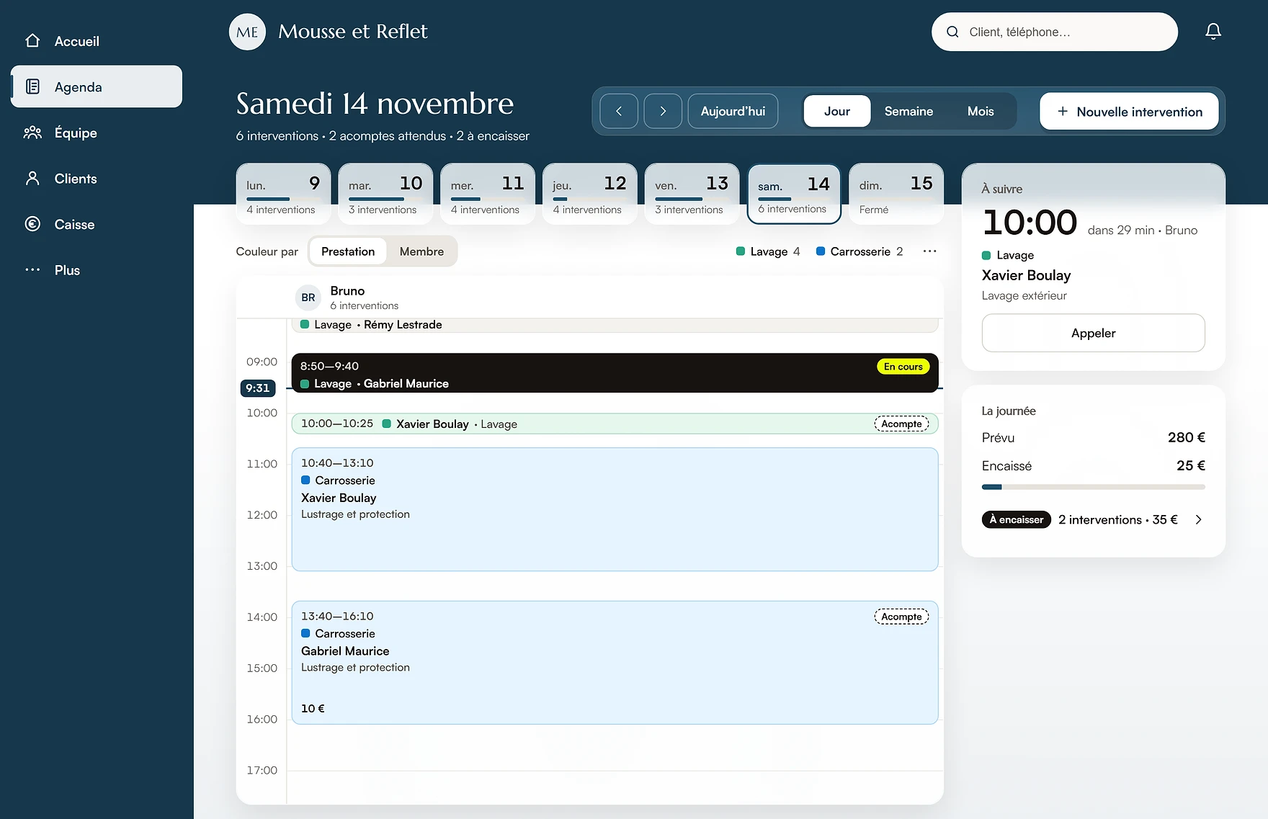Viewport: 1268px width, 819px height.
Task: Toggle the Lavage legend filter
Action: (768, 251)
